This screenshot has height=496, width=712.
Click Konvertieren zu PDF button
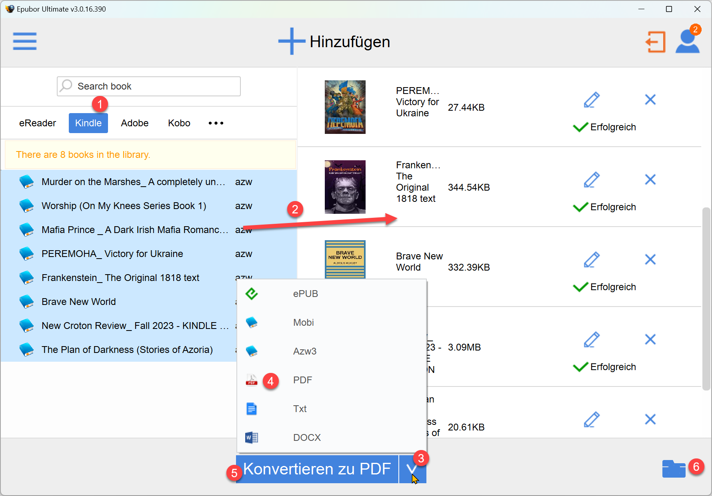coord(317,469)
